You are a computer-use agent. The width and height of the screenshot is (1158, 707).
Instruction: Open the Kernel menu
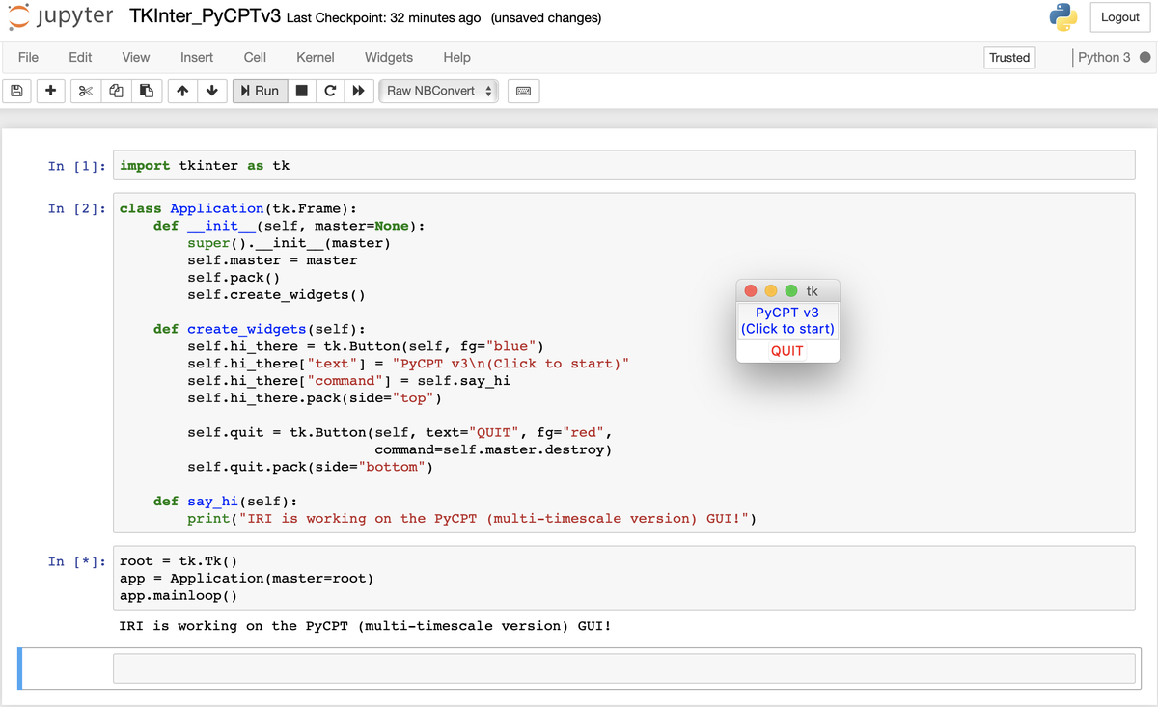point(316,57)
